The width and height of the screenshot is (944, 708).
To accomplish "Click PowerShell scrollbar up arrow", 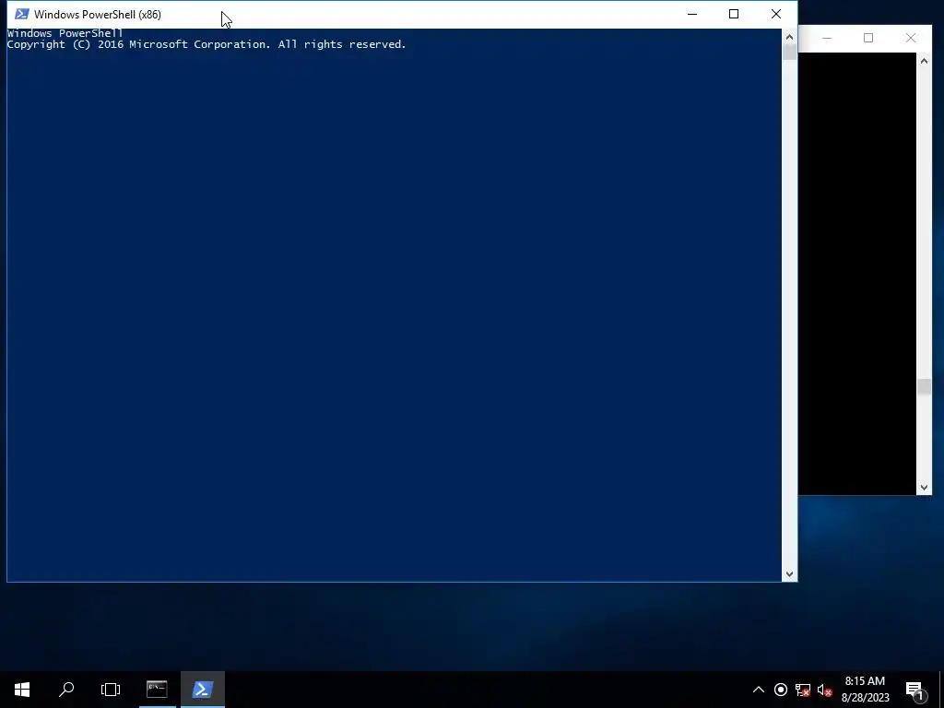I will [x=789, y=37].
